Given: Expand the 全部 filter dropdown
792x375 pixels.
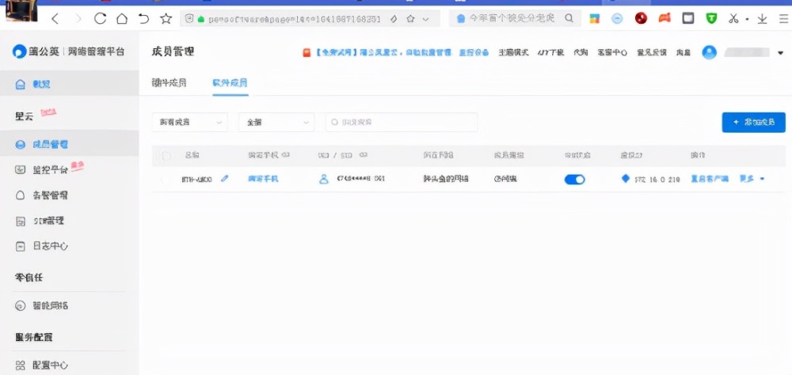Looking at the screenshot, I should coord(276,123).
